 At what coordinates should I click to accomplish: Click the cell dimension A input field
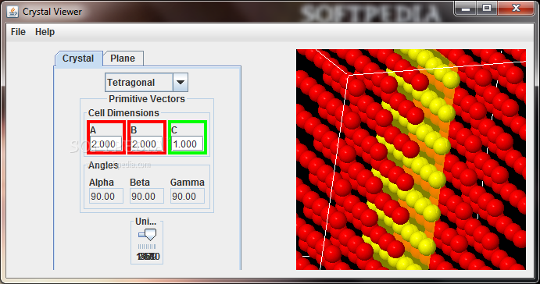coord(106,144)
